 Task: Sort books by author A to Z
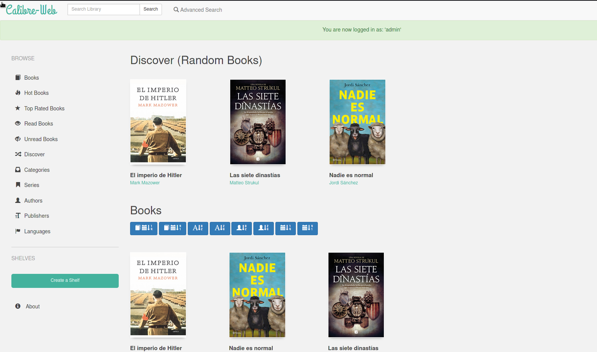point(242,228)
